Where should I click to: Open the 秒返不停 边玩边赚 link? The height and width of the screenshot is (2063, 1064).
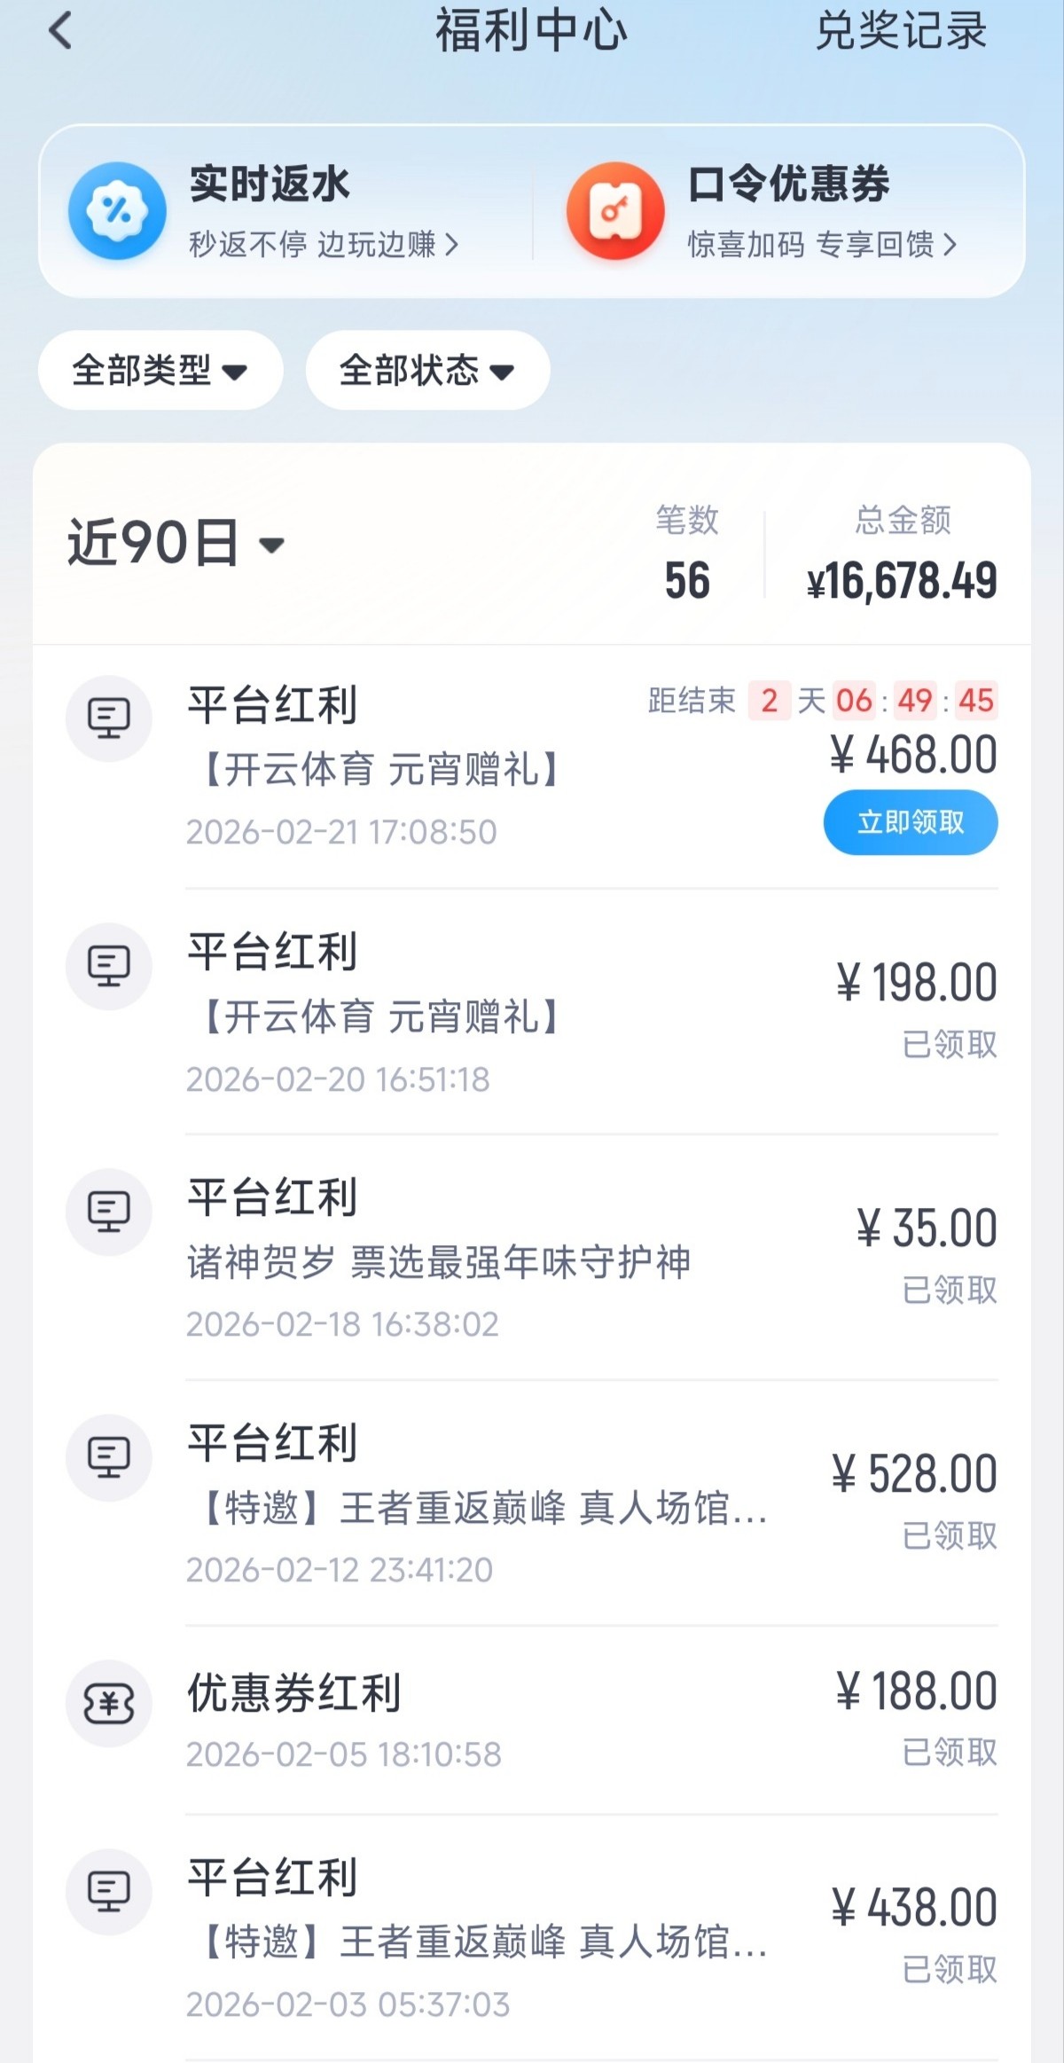click(x=324, y=245)
